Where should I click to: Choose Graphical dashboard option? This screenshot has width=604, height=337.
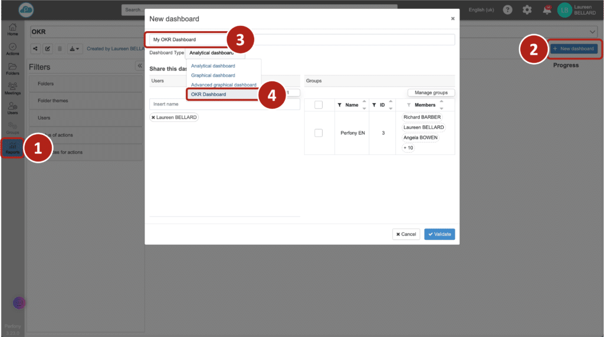coord(213,75)
